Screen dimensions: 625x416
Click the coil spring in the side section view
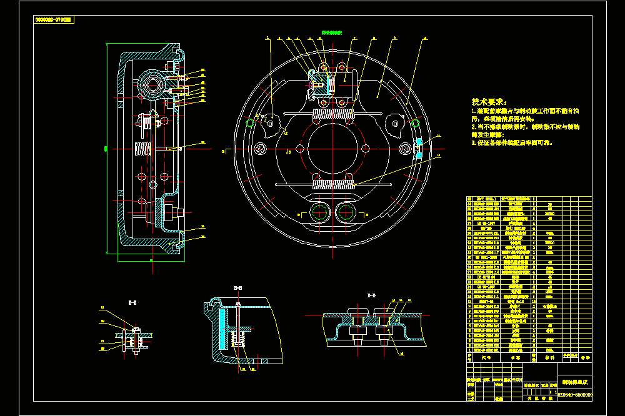click(x=142, y=149)
